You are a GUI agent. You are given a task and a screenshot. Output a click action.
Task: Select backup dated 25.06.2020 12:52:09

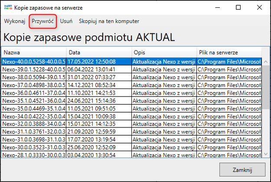[131, 147]
